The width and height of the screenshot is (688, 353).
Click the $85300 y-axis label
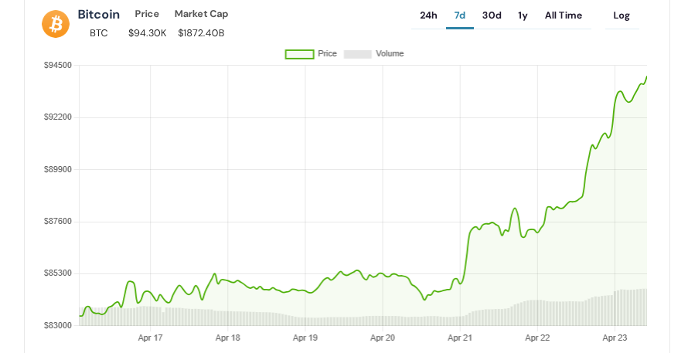(58, 273)
